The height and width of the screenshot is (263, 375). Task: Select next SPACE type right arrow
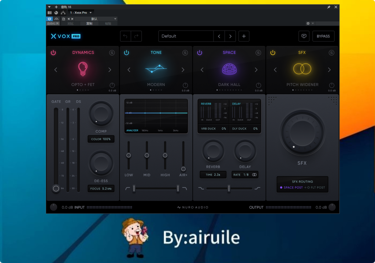coord(256,70)
